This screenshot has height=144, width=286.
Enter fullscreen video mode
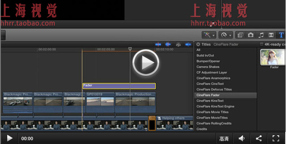276,139
